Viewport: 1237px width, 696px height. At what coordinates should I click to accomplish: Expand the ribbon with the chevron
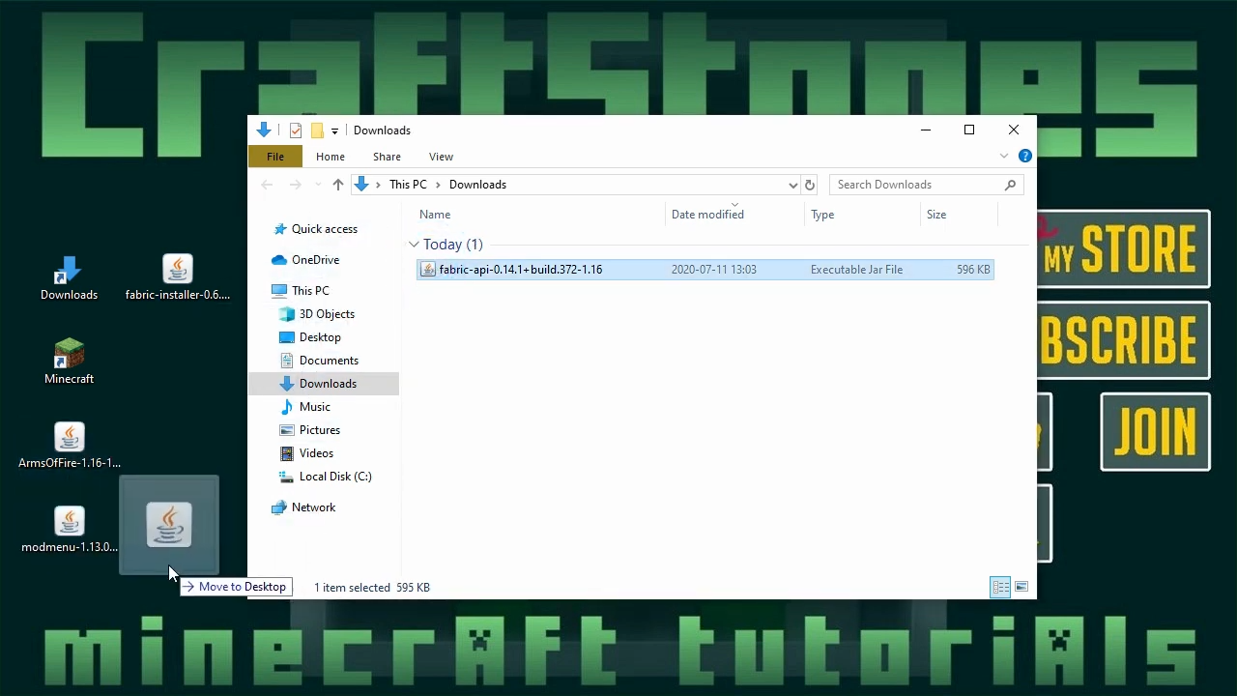tap(1004, 156)
